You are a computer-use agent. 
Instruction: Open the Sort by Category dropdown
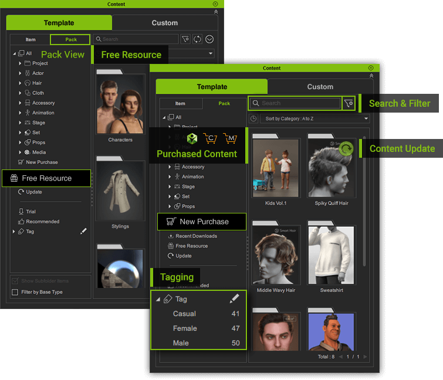(316, 118)
